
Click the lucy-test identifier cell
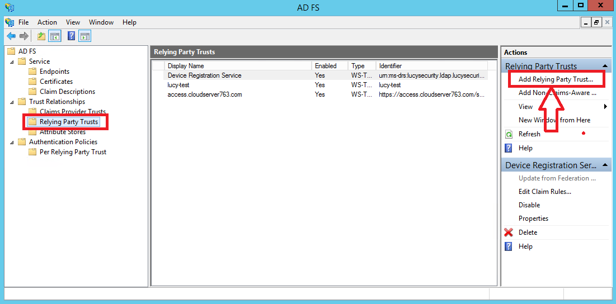(390, 85)
